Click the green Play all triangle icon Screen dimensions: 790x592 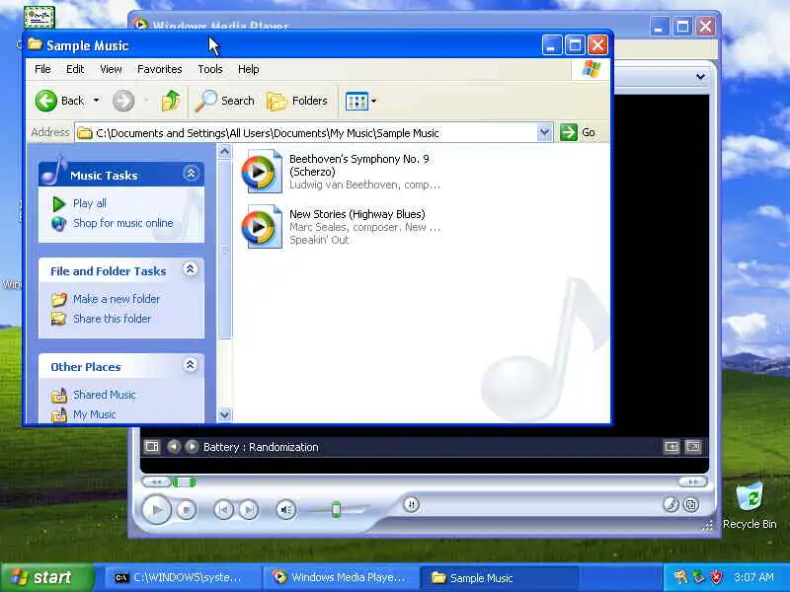point(59,204)
